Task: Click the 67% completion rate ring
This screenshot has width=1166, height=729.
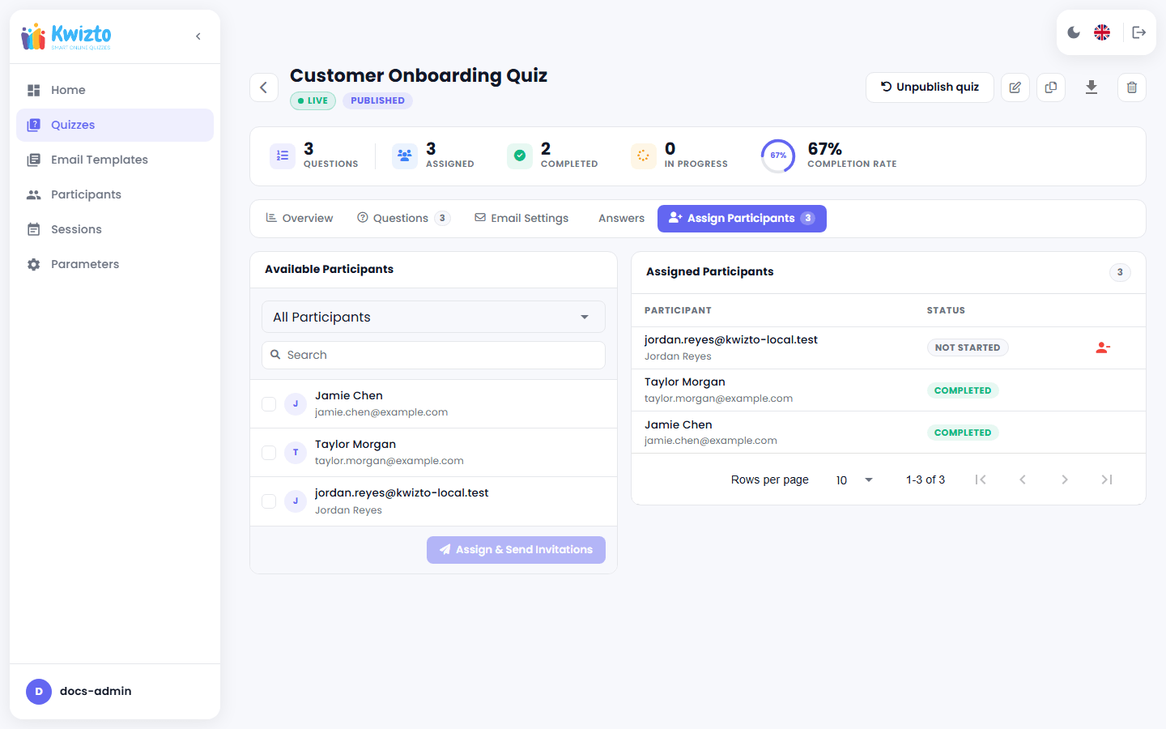Action: click(x=778, y=156)
